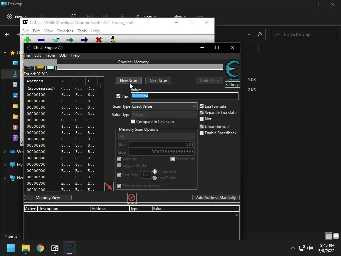Click the Undo Scan button
The height and width of the screenshot is (256, 341).
point(209,81)
